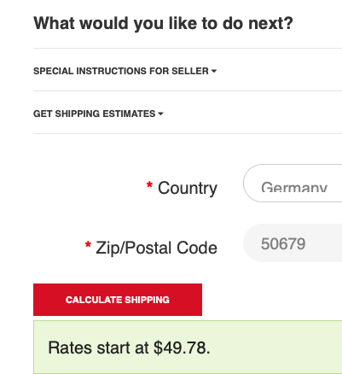Click the What would you like to do next heading
This screenshot has height=374, width=342.
coord(163,23)
